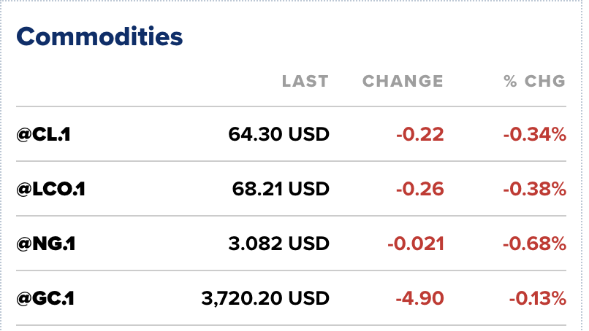Open the @CL.1 crude oil symbol
This screenshot has width=589, height=331.
tap(43, 134)
